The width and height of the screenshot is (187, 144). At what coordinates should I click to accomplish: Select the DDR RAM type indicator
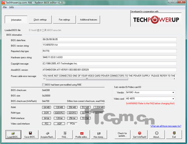pos(46,113)
